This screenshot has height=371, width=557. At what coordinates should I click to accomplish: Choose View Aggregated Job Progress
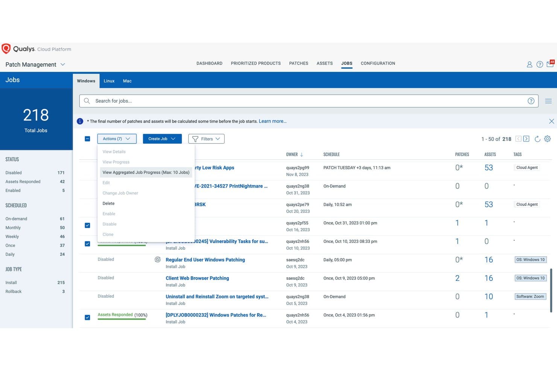pos(146,172)
